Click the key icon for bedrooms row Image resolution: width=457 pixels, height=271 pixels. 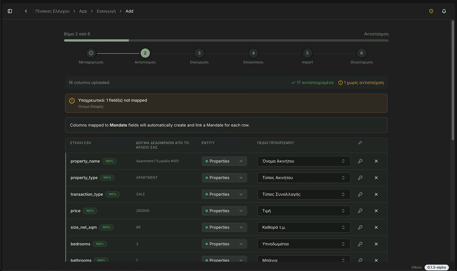360,244
